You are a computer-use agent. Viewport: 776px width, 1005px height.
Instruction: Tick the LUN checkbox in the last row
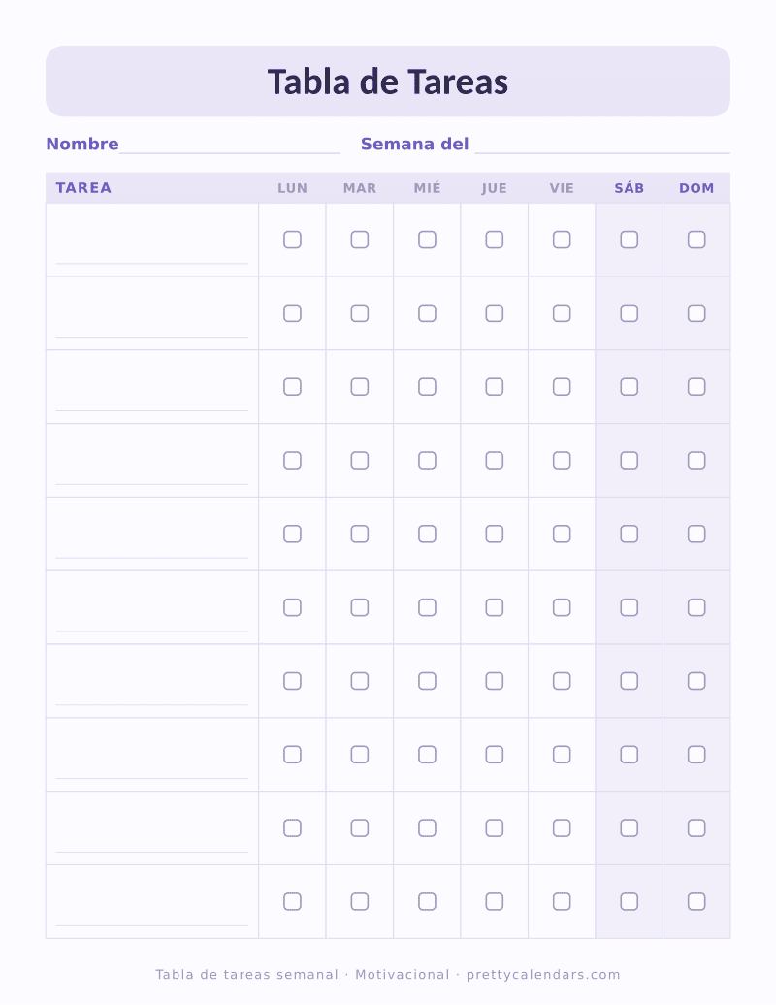click(x=292, y=902)
